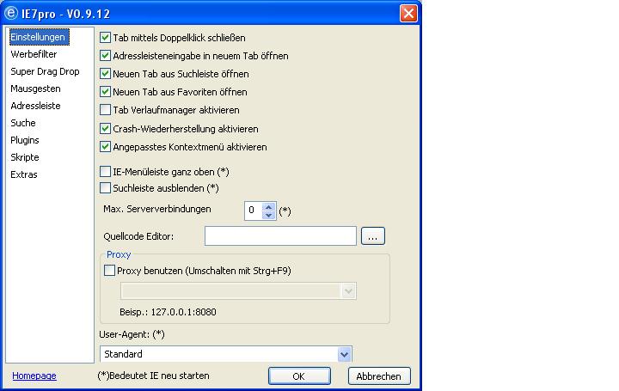Browse for Quellcode Editor with ... button
This screenshot has height=391, width=619.
372,236
